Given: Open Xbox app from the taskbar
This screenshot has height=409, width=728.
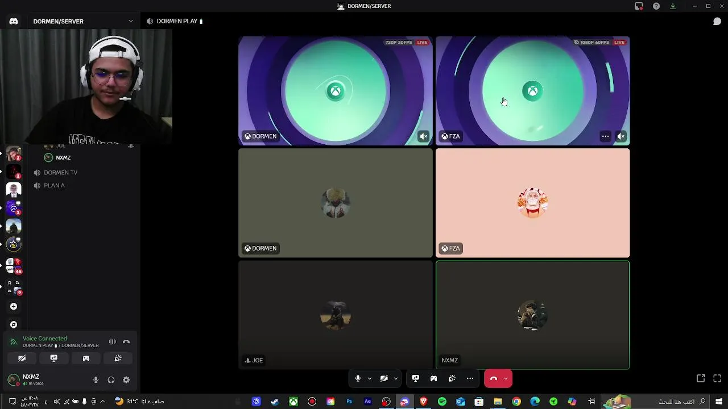Looking at the screenshot, I should click(293, 402).
